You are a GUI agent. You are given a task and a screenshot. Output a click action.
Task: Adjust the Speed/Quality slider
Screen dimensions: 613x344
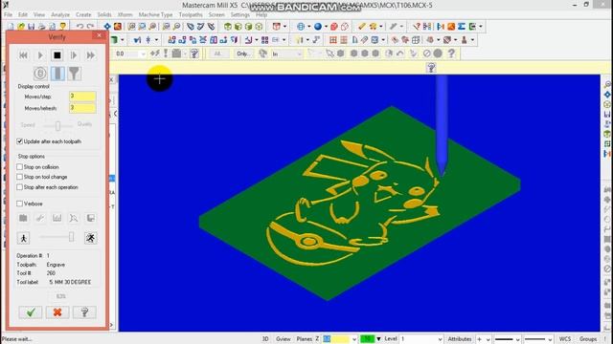(57, 125)
